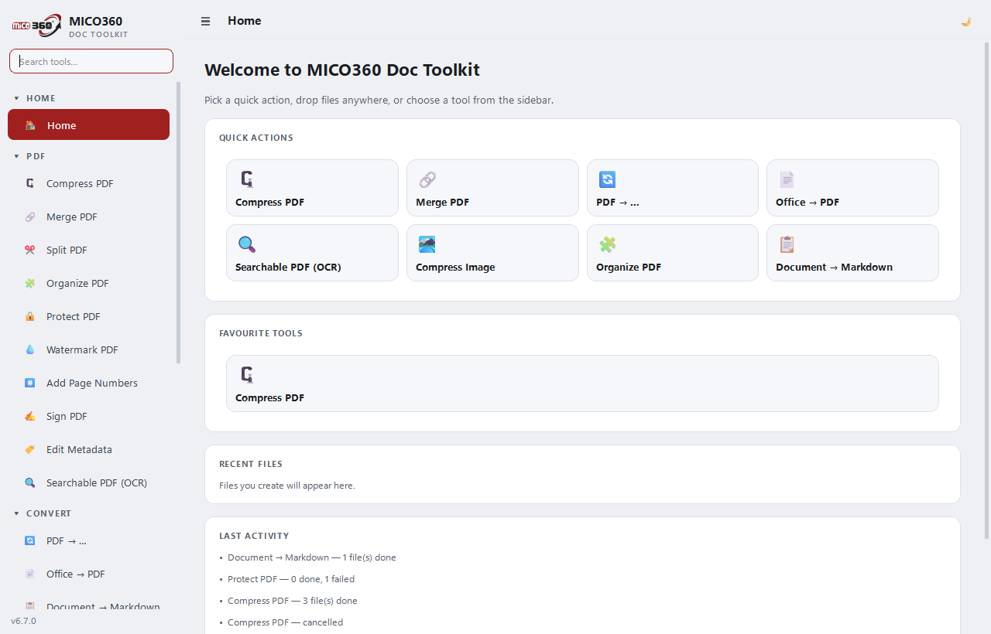Switch theme using the moon icon
991x634 pixels.
coord(966,22)
